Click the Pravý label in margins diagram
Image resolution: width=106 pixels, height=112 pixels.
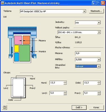click(33, 88)
